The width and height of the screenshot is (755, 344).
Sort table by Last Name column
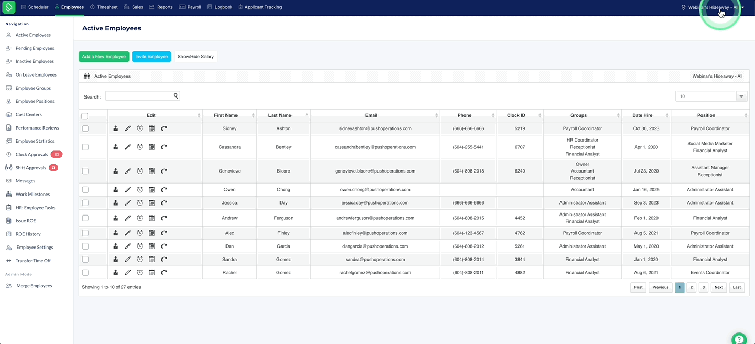click(284, 115)
